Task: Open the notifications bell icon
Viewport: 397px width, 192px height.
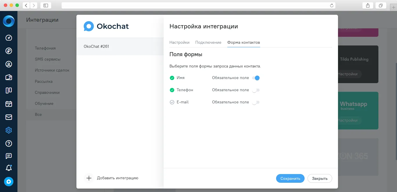Action: point(9,168)
